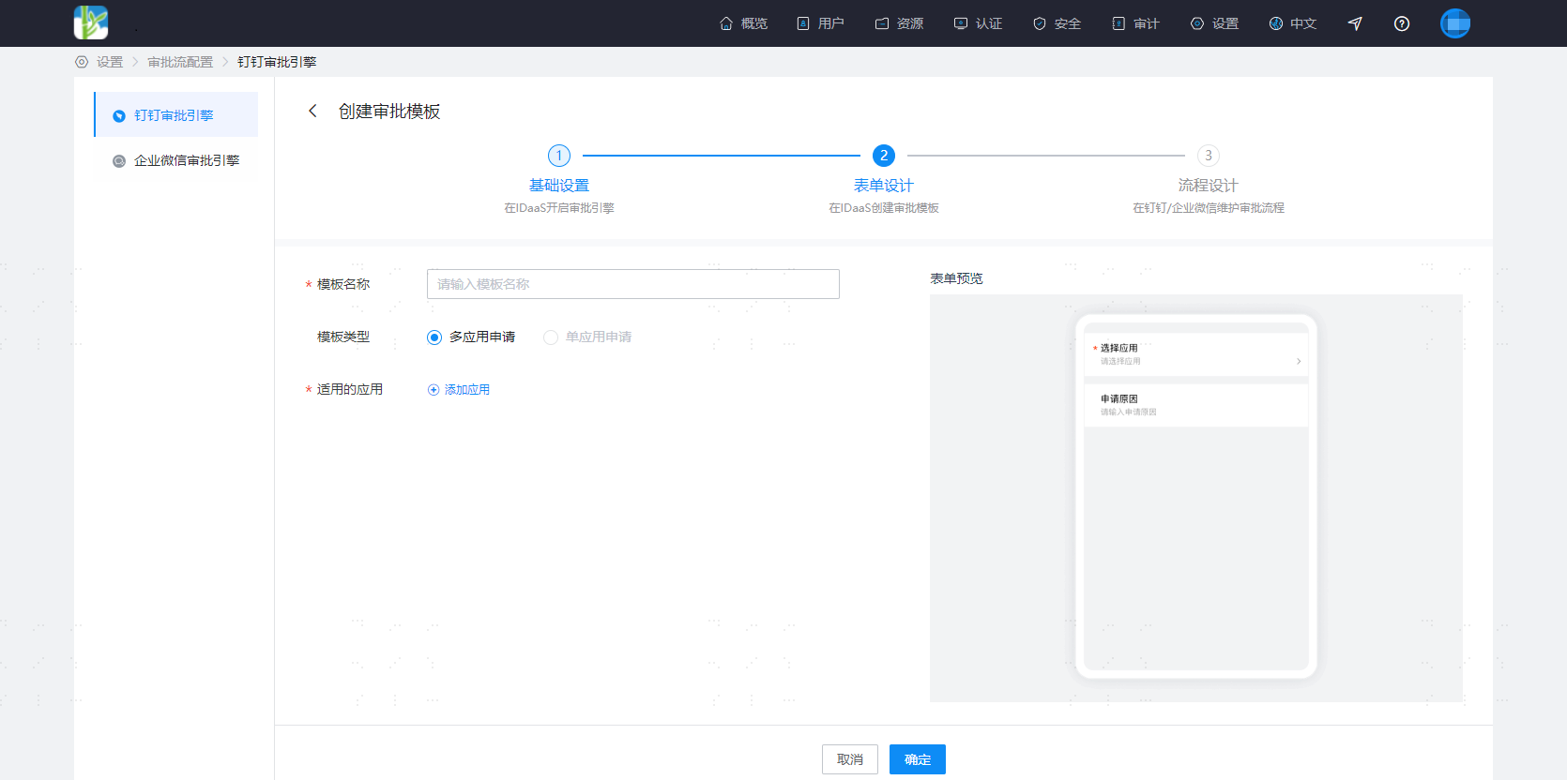Click the 流程设计 step label
The height and width of the screenshot is (780, 1567).
(x=1209, y=186)
